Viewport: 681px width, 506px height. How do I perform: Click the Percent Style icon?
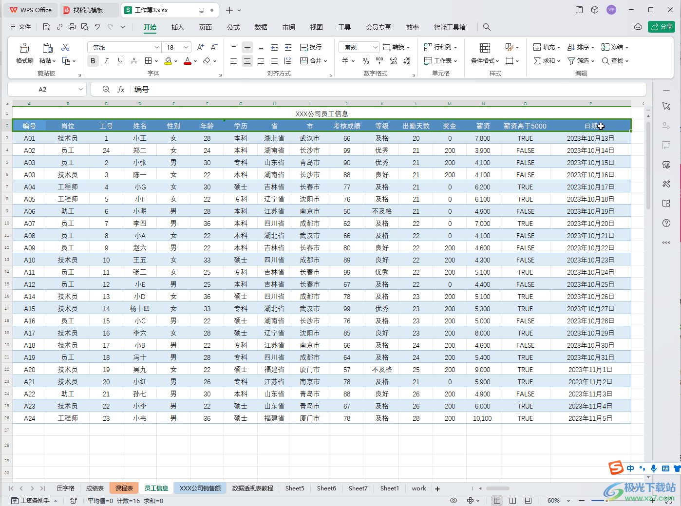(366, 61)
